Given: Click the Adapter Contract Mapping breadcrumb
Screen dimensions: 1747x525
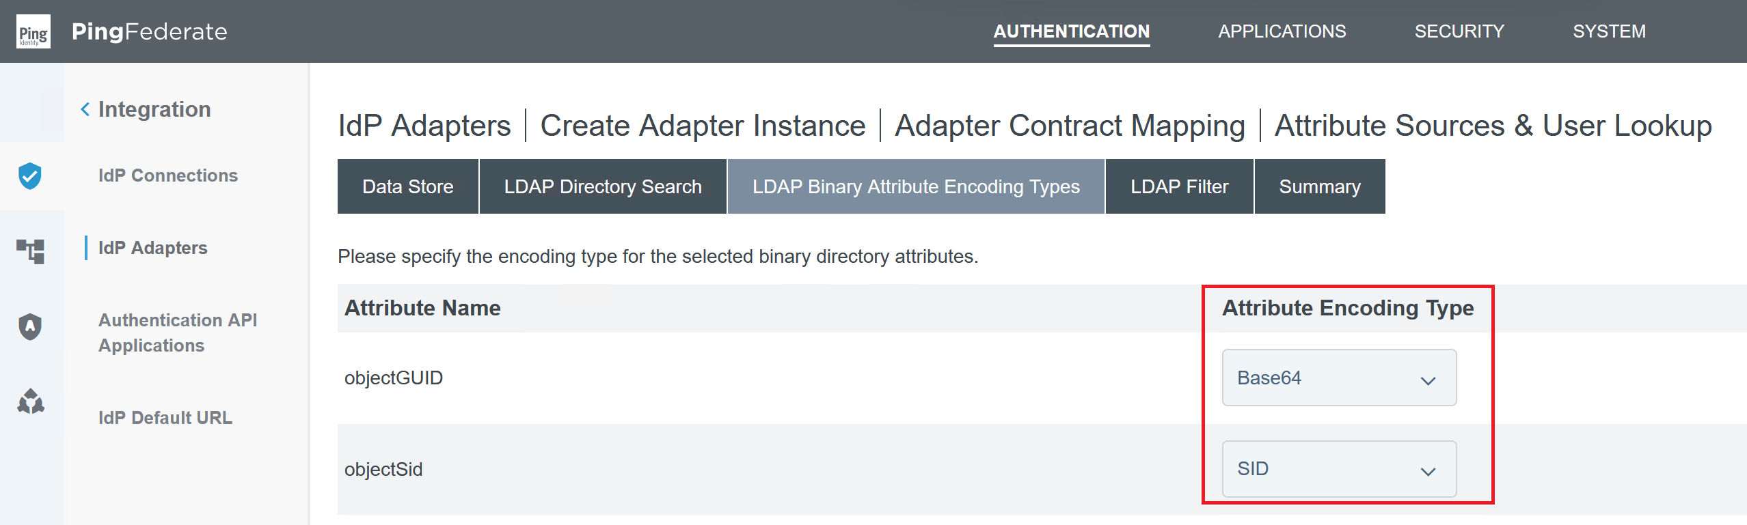Looking at the screenshot, I should (1070, 126).
